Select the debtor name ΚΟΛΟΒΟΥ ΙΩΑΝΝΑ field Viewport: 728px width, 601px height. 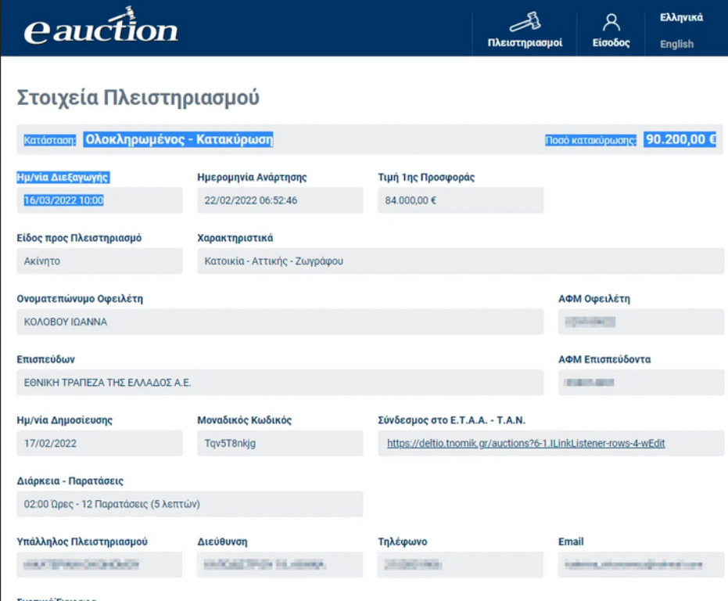[280, 322]
